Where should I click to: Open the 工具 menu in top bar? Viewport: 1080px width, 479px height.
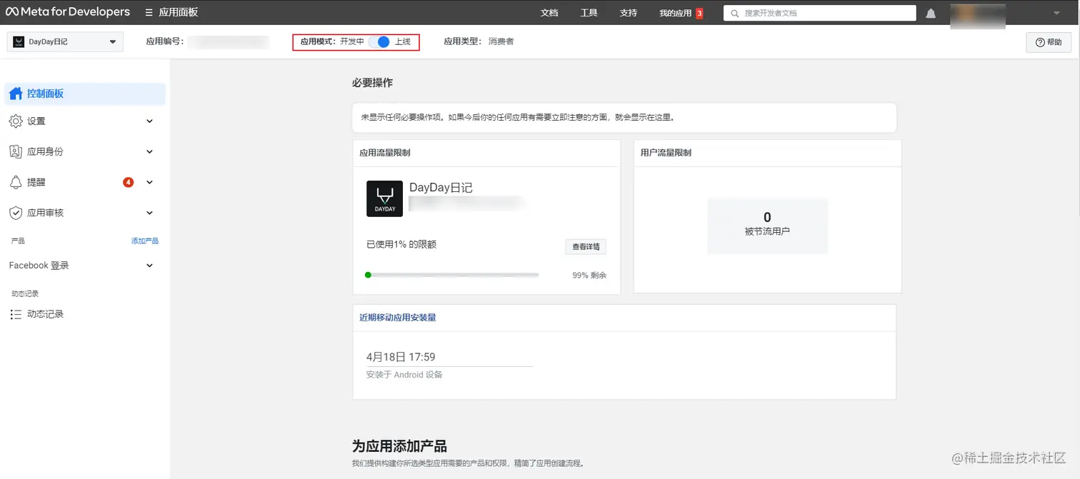pyautogui.click(x=589, y=13)
